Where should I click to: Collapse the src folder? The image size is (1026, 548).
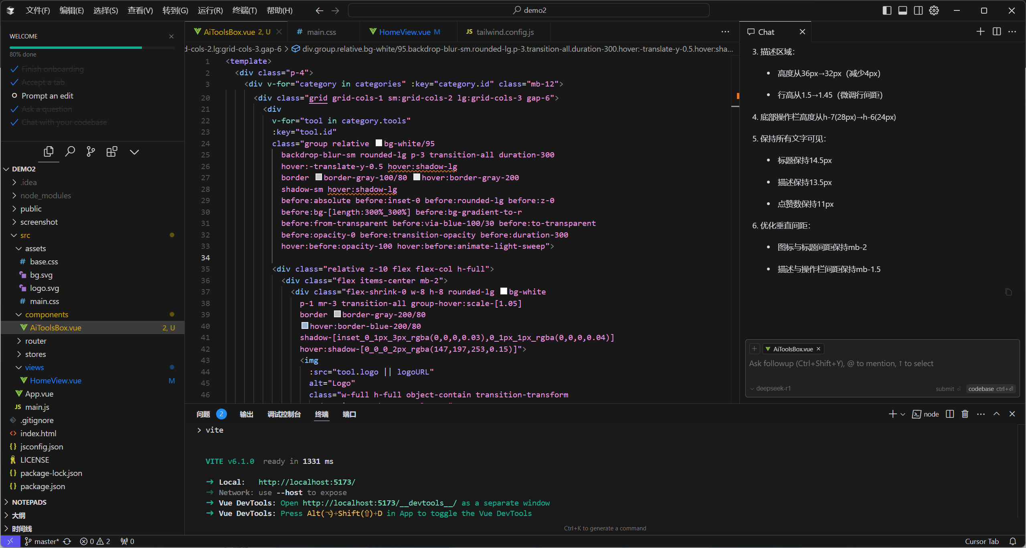(x=92, y=235)
